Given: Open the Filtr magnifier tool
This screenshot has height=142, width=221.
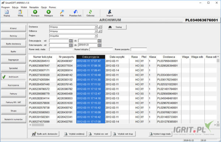Looking at the screenshot, I should 62,12.
